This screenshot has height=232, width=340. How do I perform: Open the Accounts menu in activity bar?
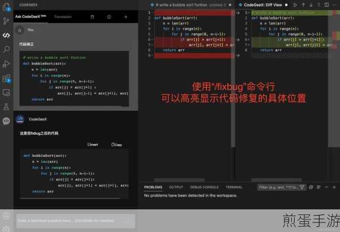coord(6,216)
